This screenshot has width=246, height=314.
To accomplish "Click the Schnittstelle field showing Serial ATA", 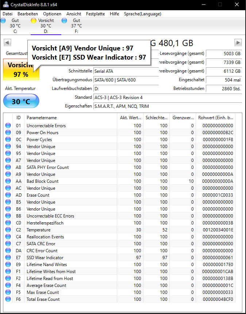I will click(x=126, y=71).
